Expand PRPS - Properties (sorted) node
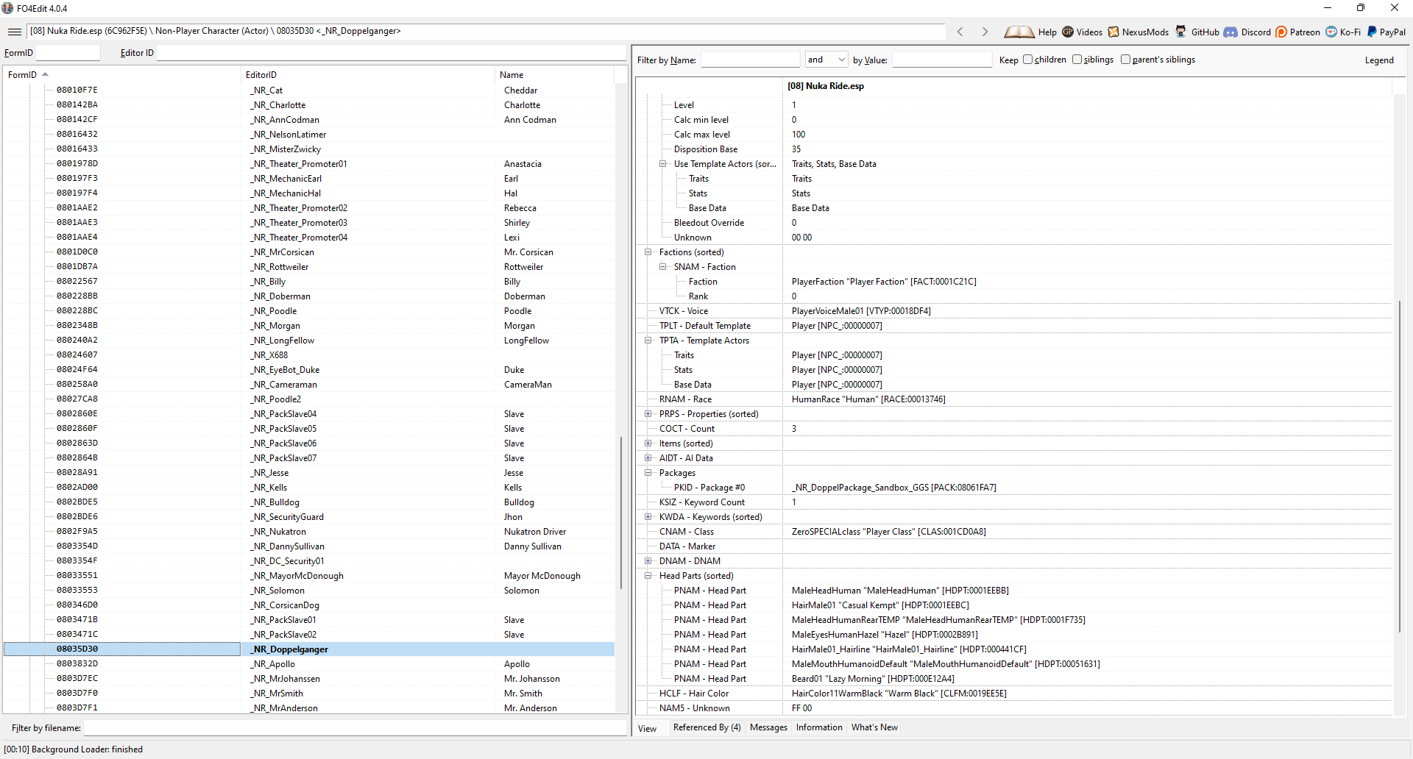1413x759 pixels. pos(648,414)
